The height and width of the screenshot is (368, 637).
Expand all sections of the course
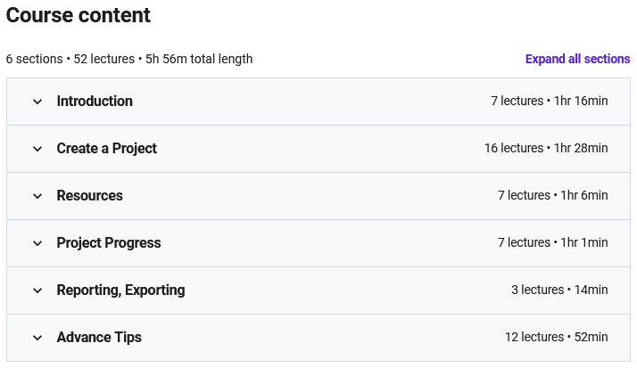coord(577,59)
